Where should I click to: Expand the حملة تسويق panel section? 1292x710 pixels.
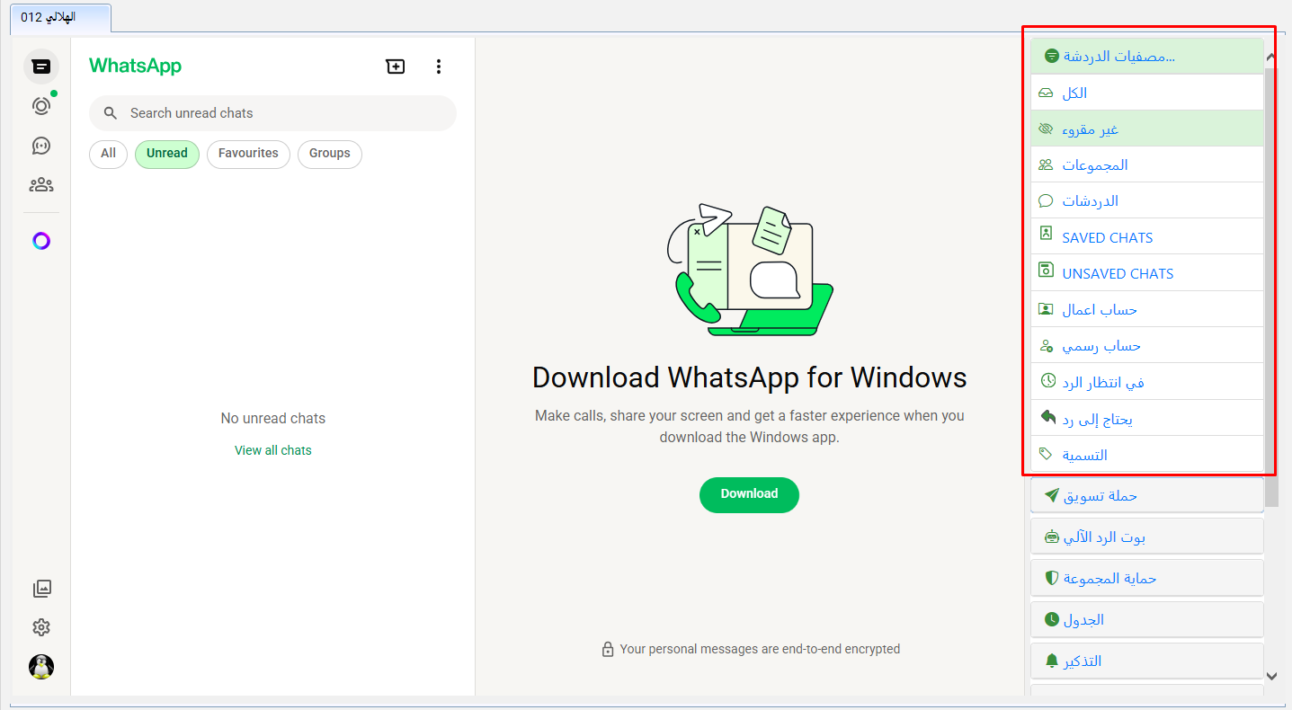(x=1146, y=495)
